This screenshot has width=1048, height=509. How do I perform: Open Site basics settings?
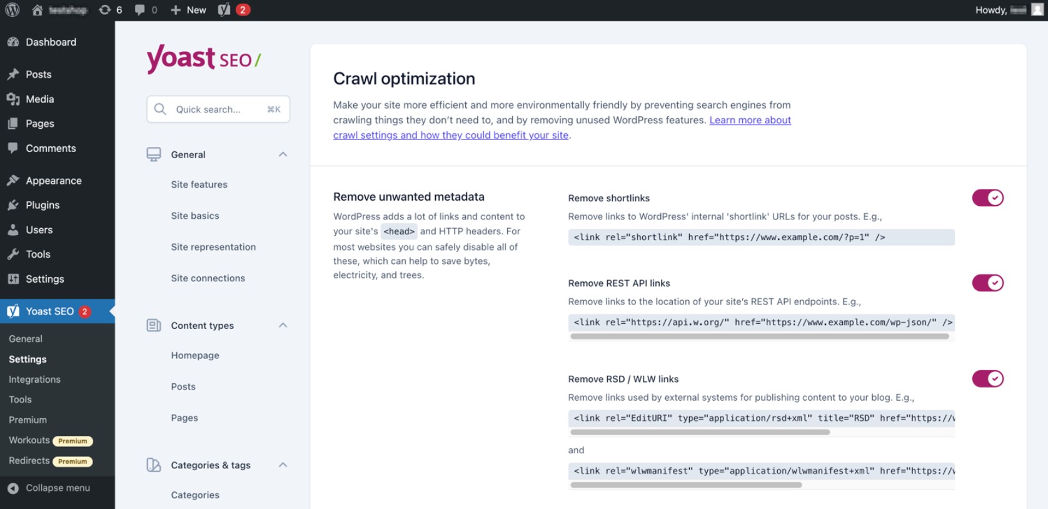tap(195, 216)
